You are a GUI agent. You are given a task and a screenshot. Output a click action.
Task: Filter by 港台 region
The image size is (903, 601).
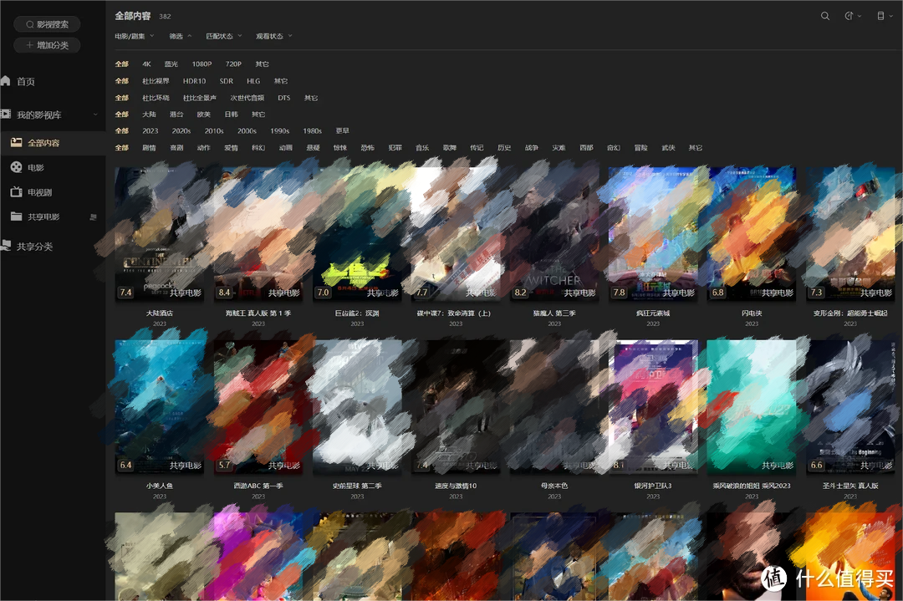click(176, 115)
